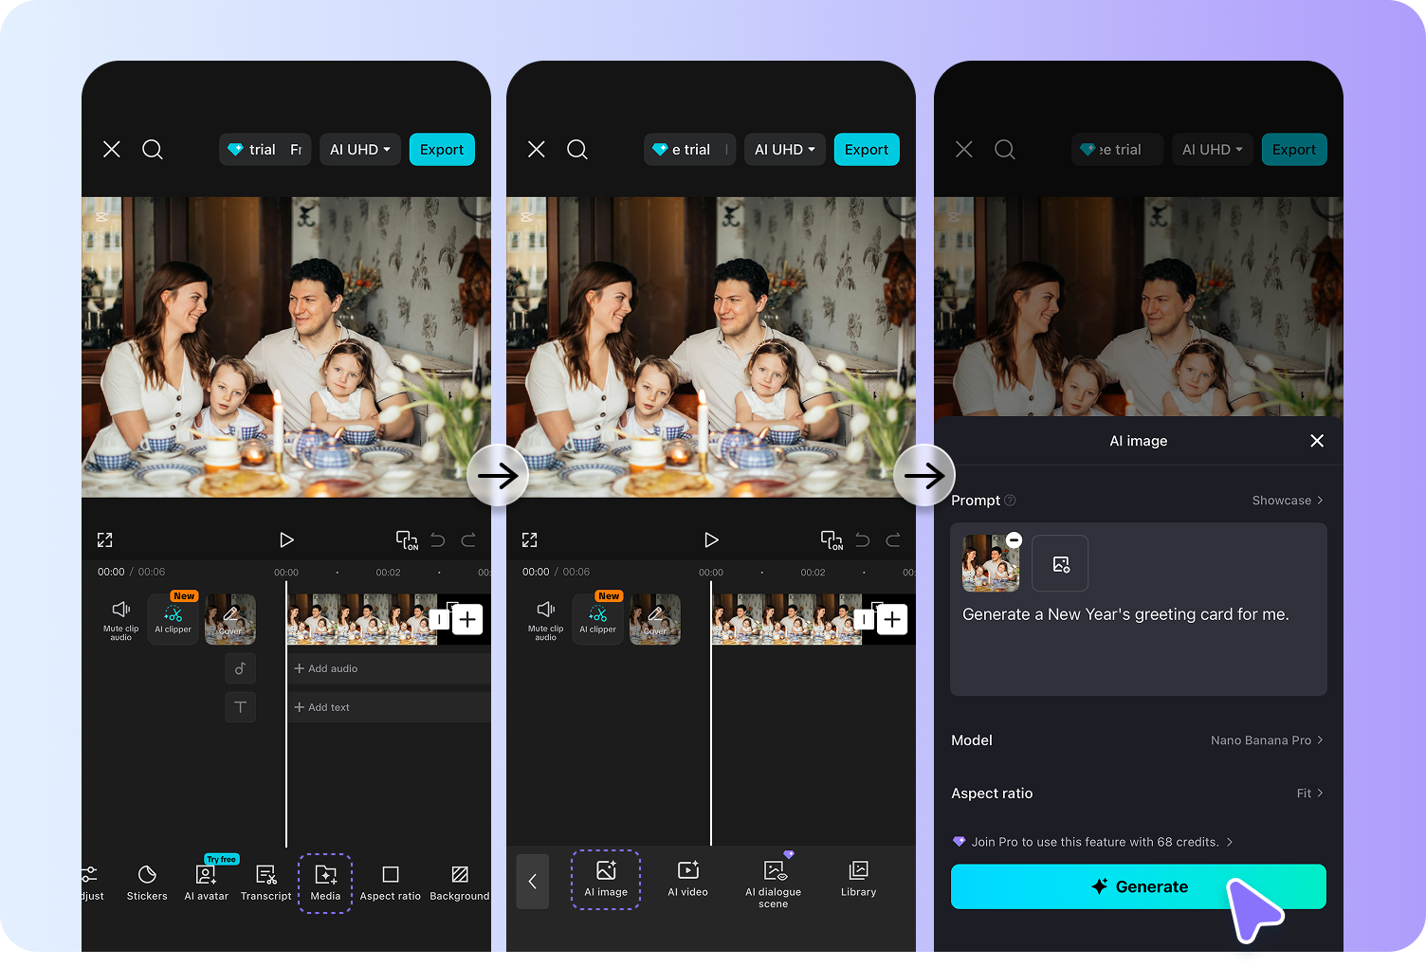The width and height of the screenshot is (1426, 967).
Task: Mute clip audio in the left phone
Action: [121, 620]
